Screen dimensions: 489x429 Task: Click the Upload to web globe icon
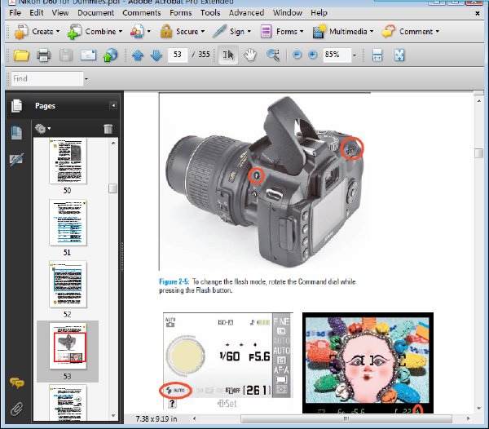(x=110, y=55)
